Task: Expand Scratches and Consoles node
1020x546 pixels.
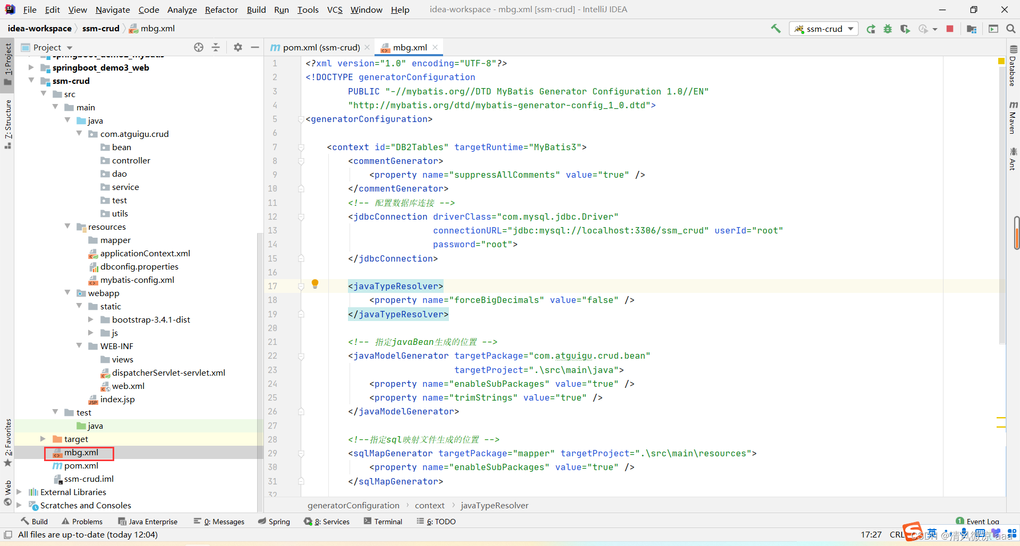Action: (19, 505)
